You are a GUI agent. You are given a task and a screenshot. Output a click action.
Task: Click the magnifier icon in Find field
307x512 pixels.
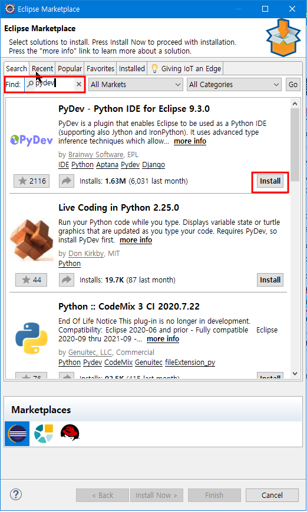tap(30, 84)
